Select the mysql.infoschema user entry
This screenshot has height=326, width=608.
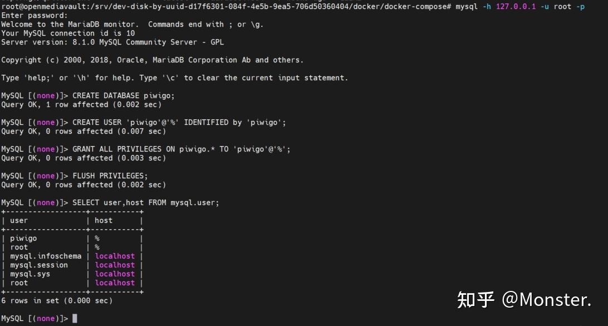tap(46, 256)
